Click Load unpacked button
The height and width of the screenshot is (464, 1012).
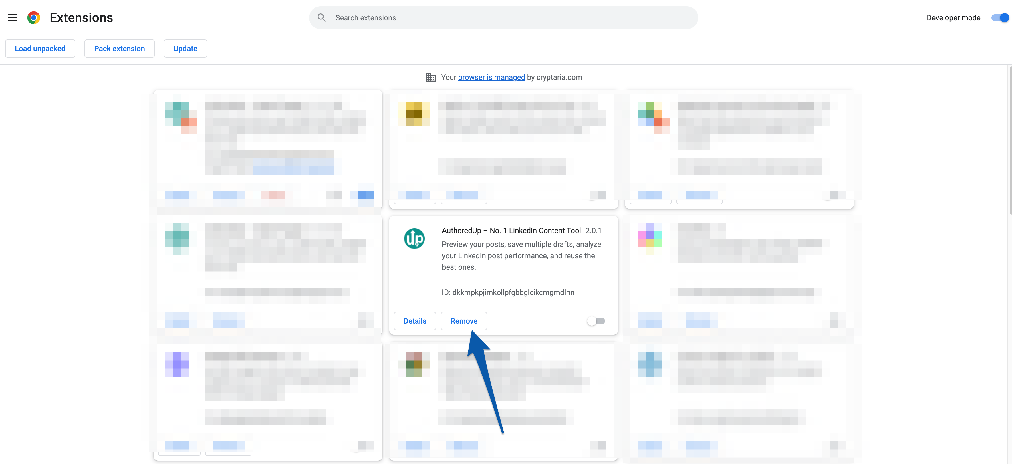[x=40, y=49]
